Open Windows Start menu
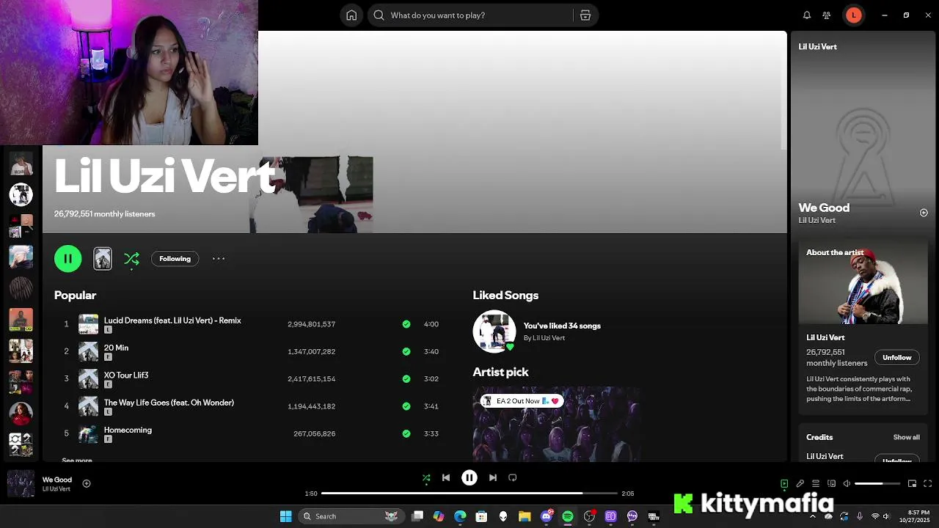Image resolution: width=939 pixels, height=528 pixels. (285, 516)
